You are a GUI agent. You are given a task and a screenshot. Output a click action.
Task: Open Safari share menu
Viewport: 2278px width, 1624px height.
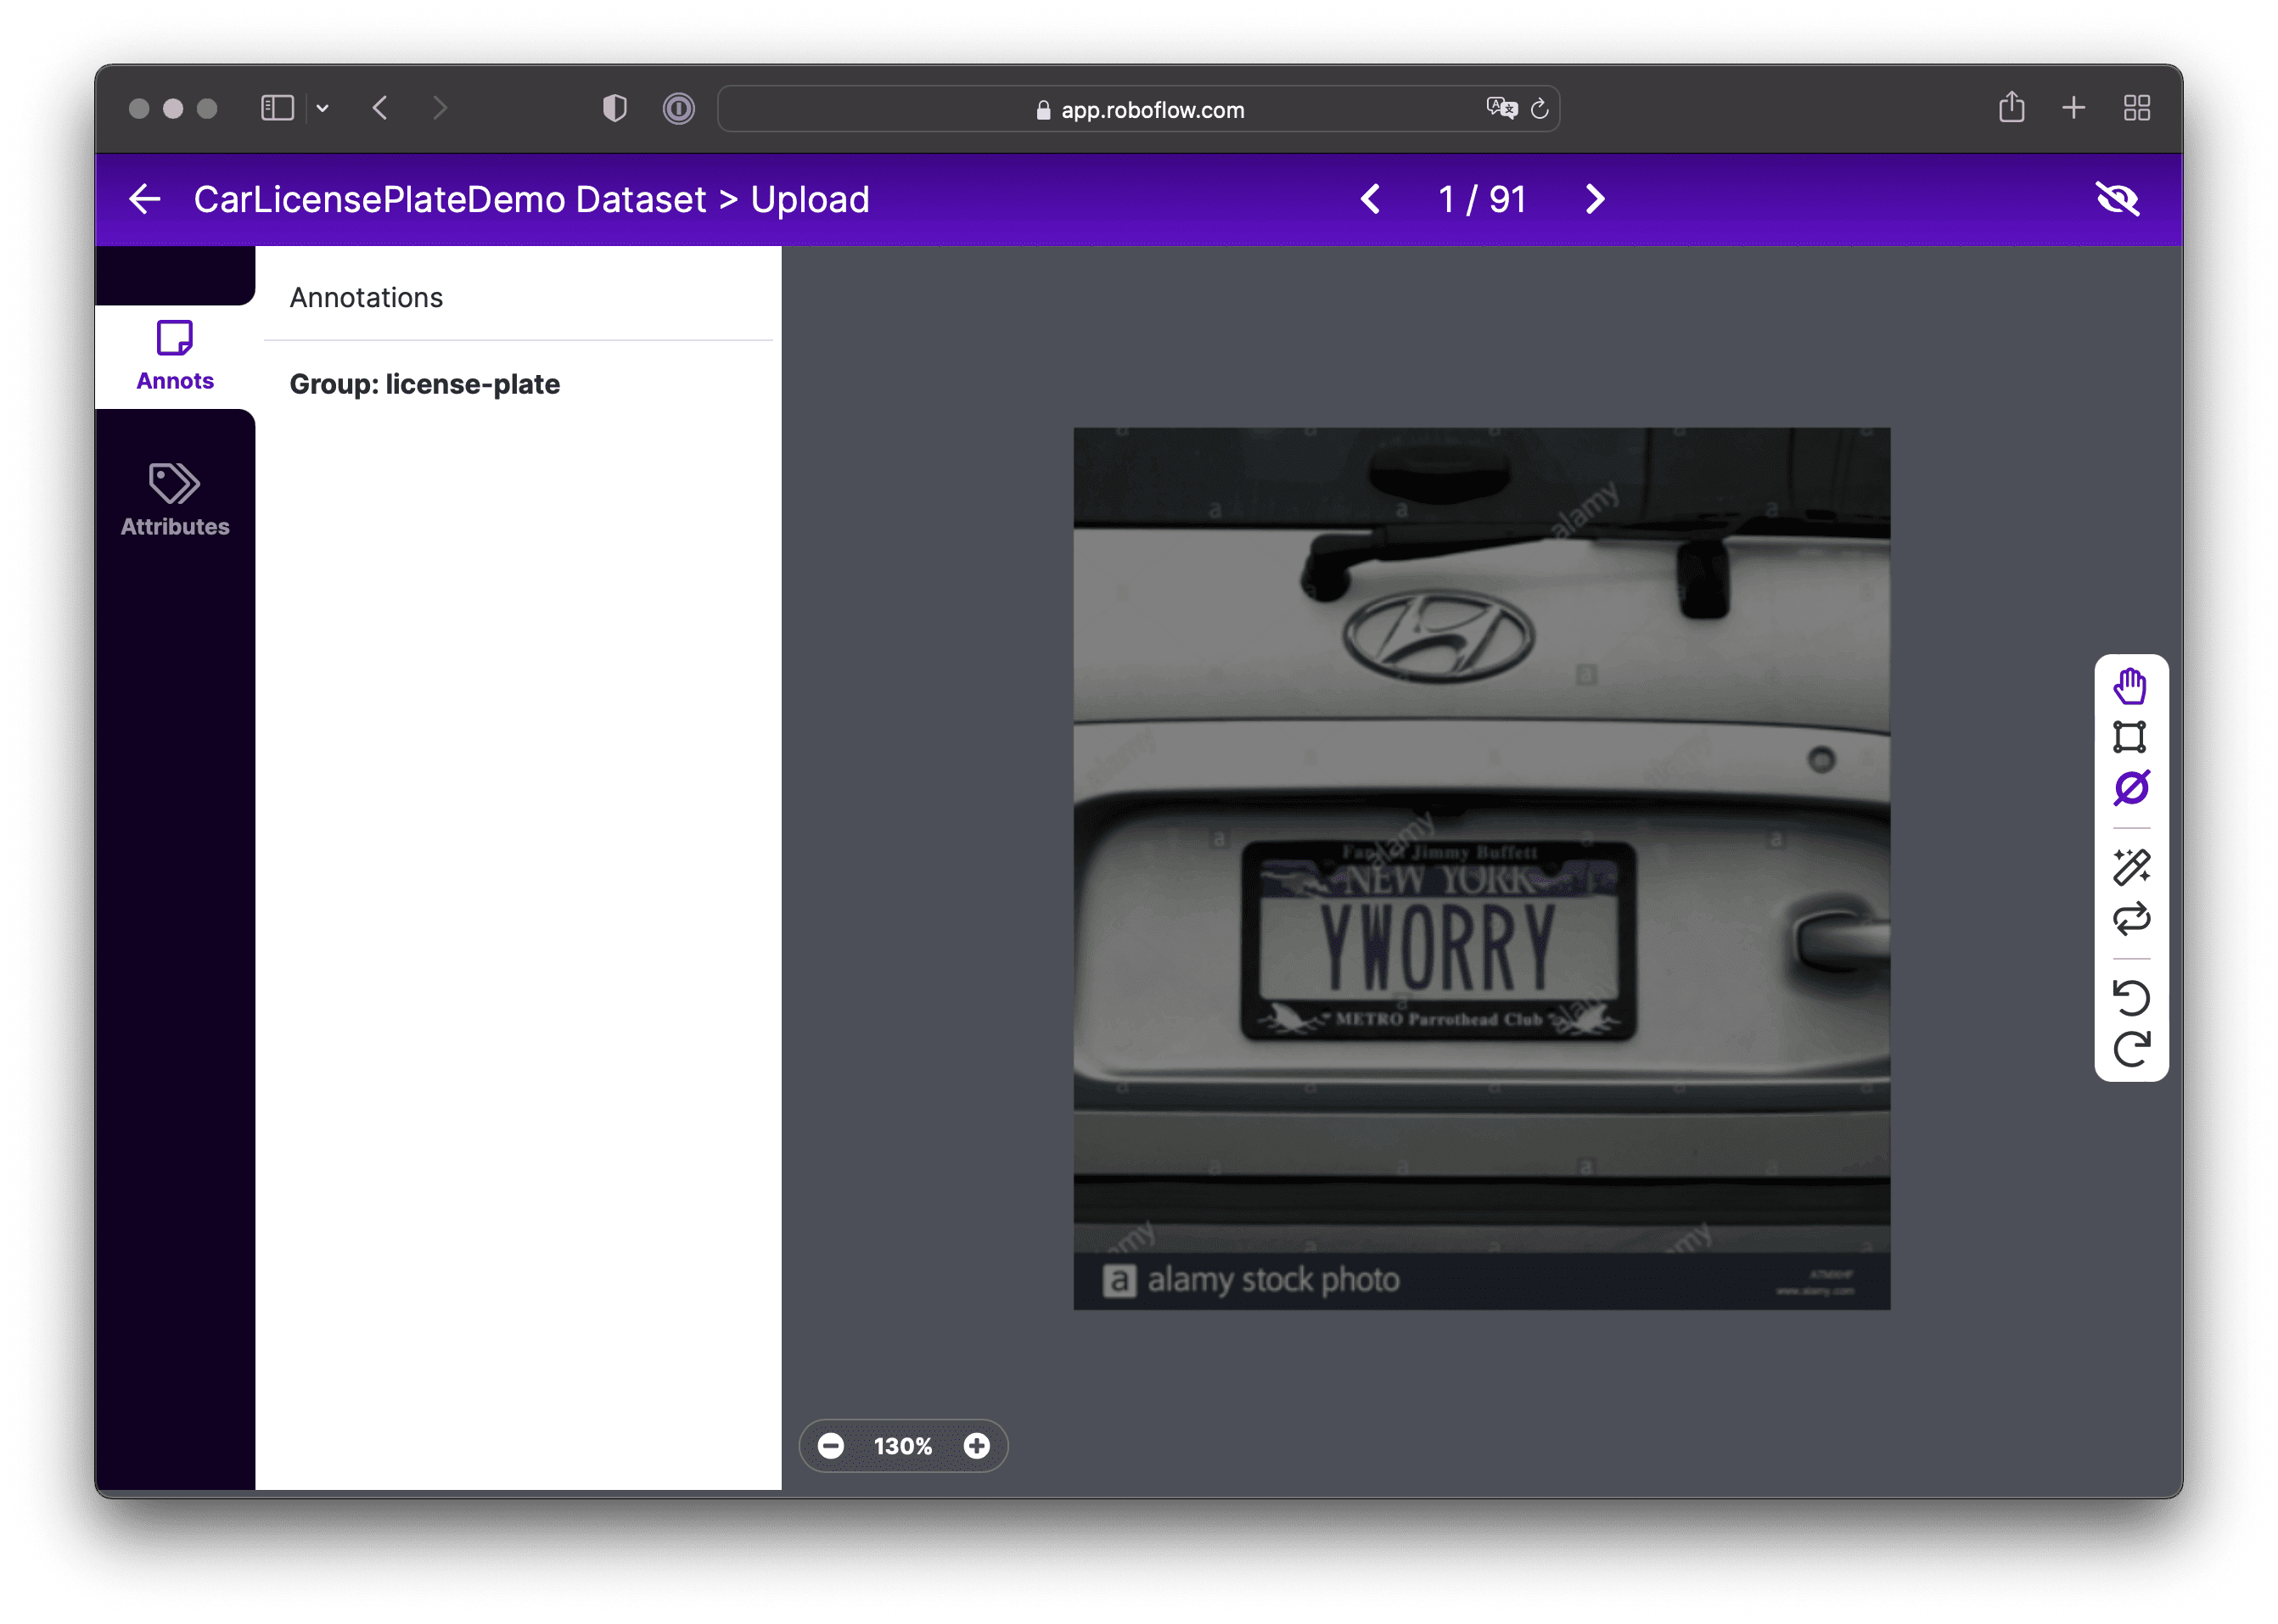point(2011,107)
